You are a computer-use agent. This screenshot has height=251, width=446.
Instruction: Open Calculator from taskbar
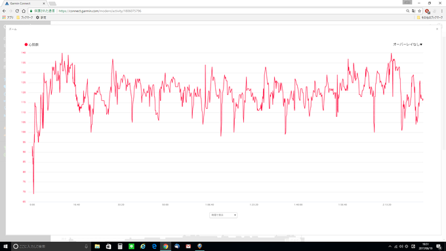pos(120,246)
